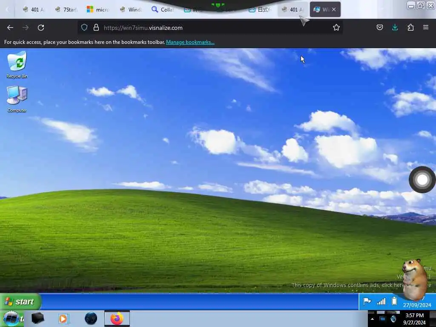Open the outer tray circular status icon
This screenshot has width=436, height=327.
point(393,319)
